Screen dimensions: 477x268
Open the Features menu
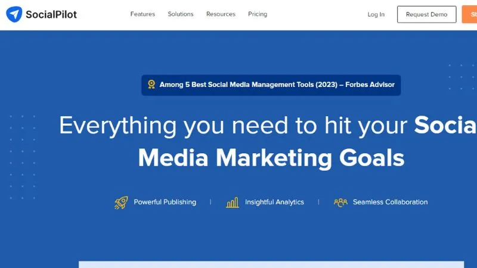[143, 14]
